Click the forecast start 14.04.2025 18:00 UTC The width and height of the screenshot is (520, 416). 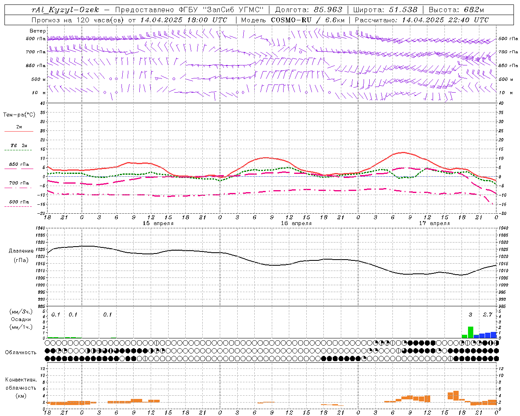(x=184, y=20)
